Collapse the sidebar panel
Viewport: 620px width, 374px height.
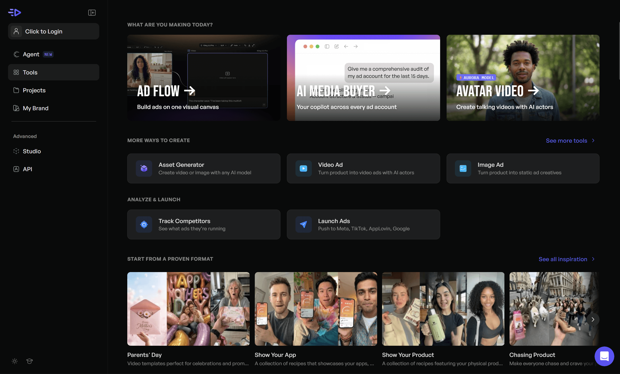92,12
